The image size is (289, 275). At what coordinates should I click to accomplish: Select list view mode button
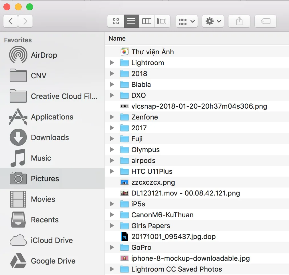tap(131, 21)
